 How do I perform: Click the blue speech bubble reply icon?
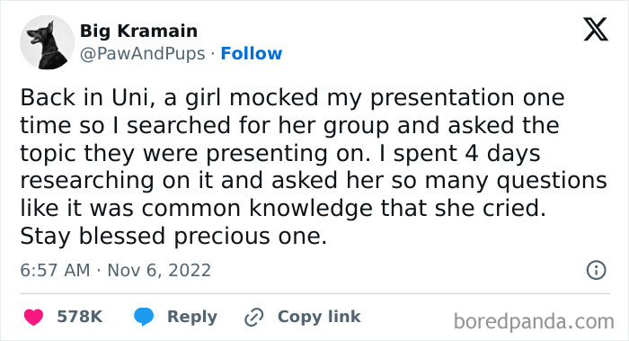(144, 317)
